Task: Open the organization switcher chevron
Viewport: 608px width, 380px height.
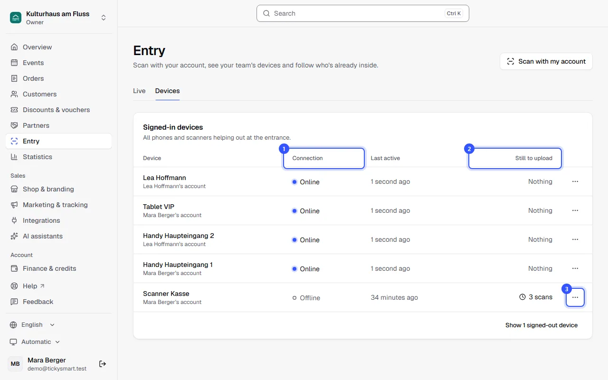Action: click(104, 18)
